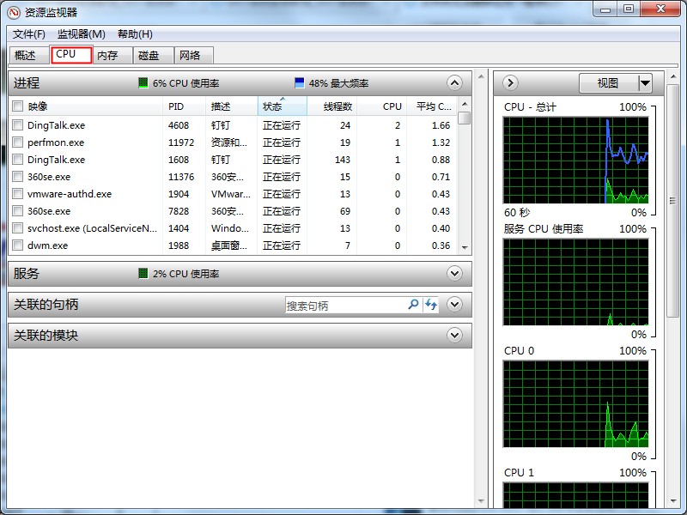Collapse the right graph panel with arrow button

tap(508, 82)
